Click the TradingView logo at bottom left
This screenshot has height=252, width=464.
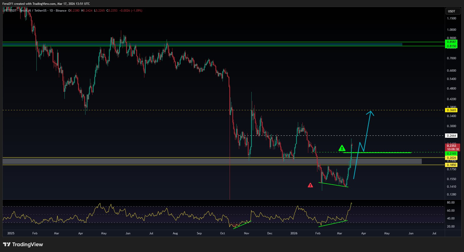23,244
